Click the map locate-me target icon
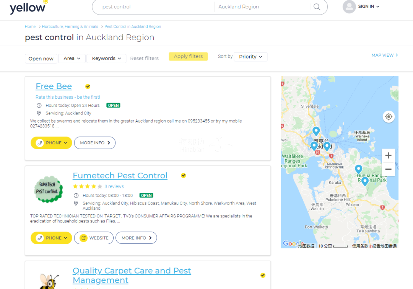 pos(389,117)
